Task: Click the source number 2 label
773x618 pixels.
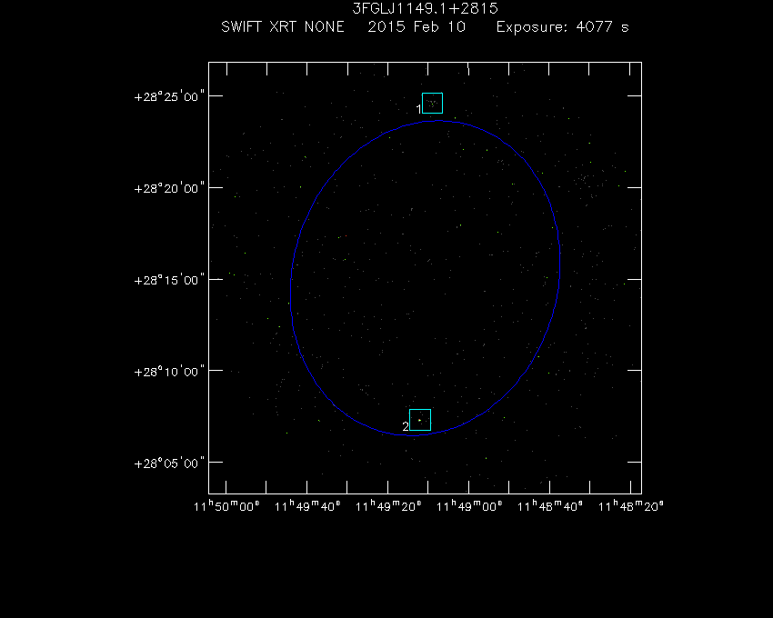Action: pyautogui.click(x=406, y=427)
